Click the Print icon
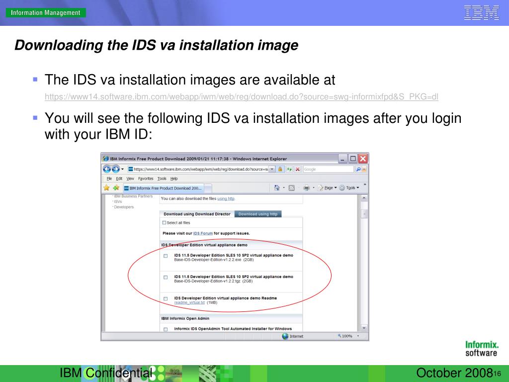 pos(306,188)
